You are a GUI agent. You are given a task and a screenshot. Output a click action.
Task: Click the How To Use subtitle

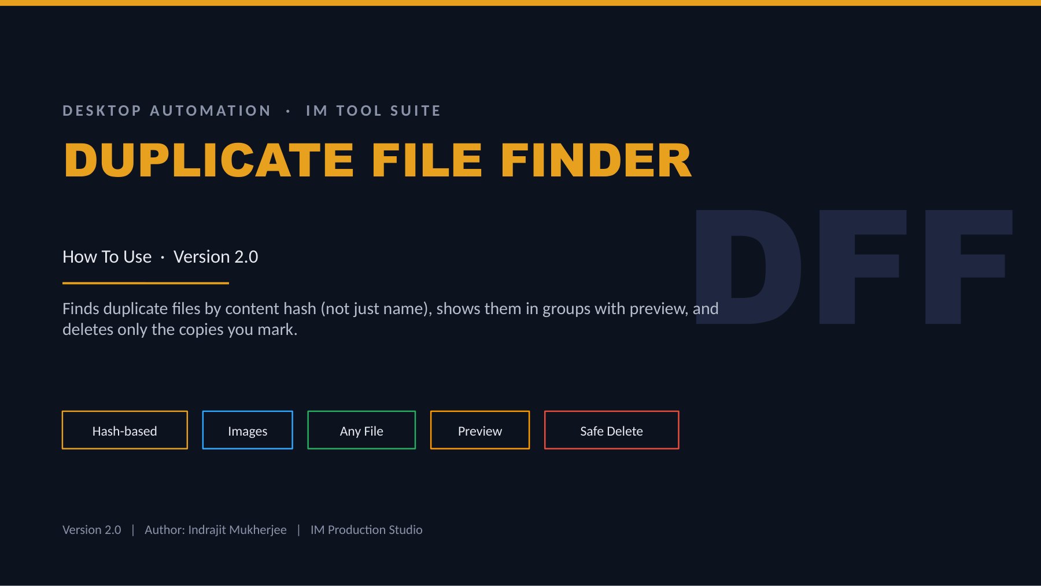click(107, 256)
